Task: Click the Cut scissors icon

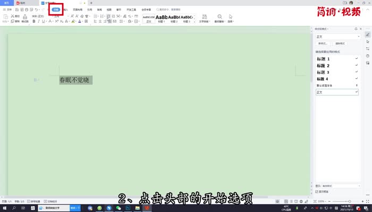Action: point(12,16)
